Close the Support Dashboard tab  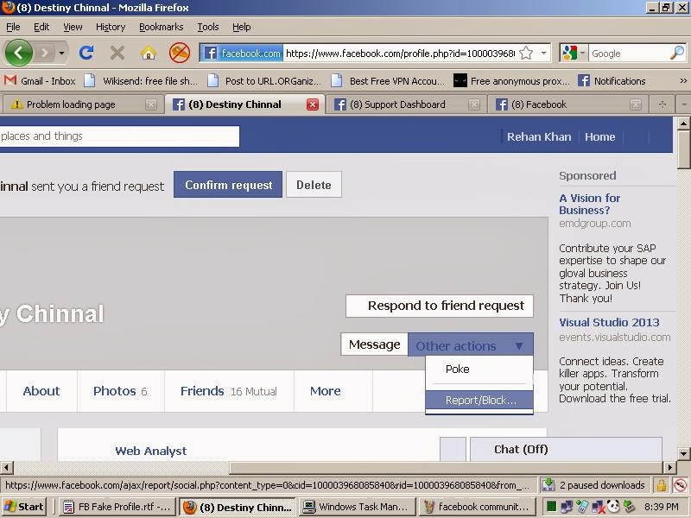[474, 104]
